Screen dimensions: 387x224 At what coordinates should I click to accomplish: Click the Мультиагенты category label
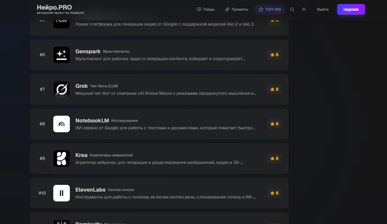click(116, 52)
